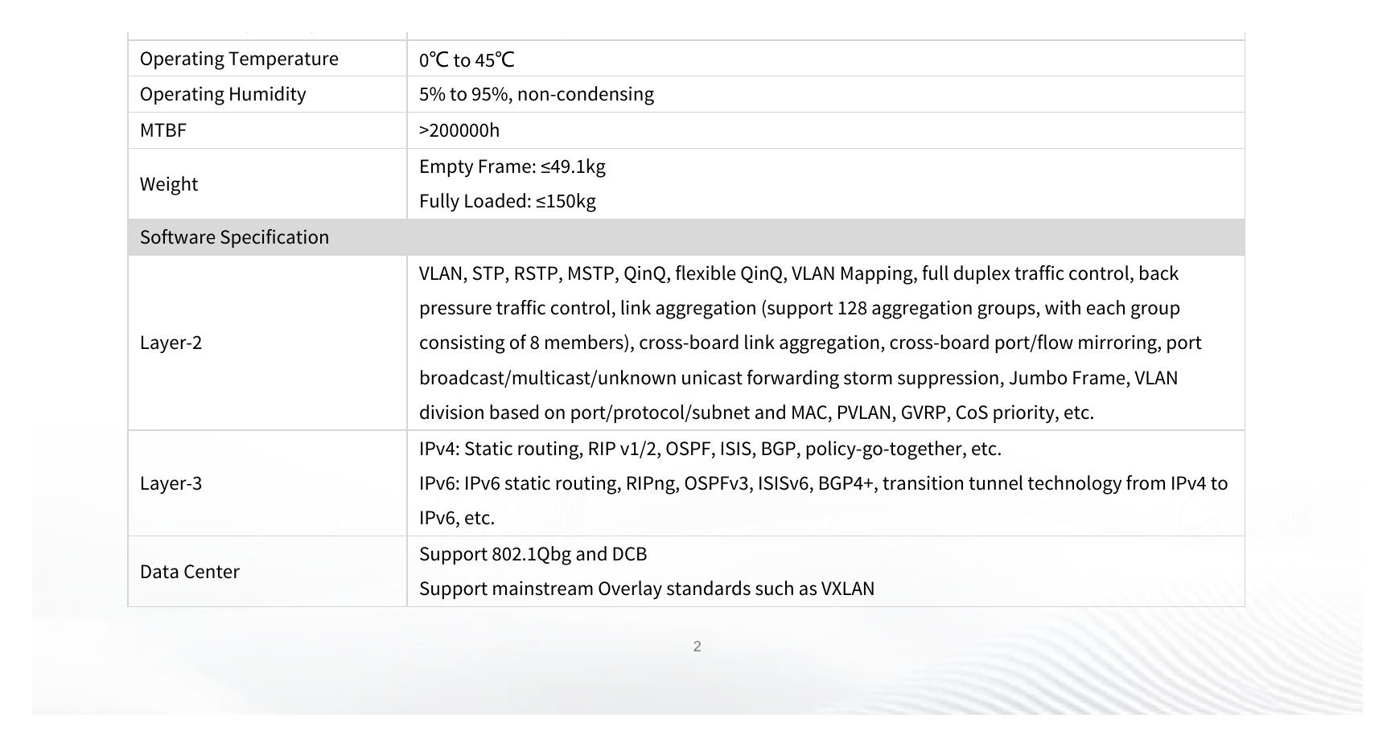Select the Fully Loaded: ≤150kg text
The width and height of the screenshot is (1395, 747).
(x=508, y=201)
